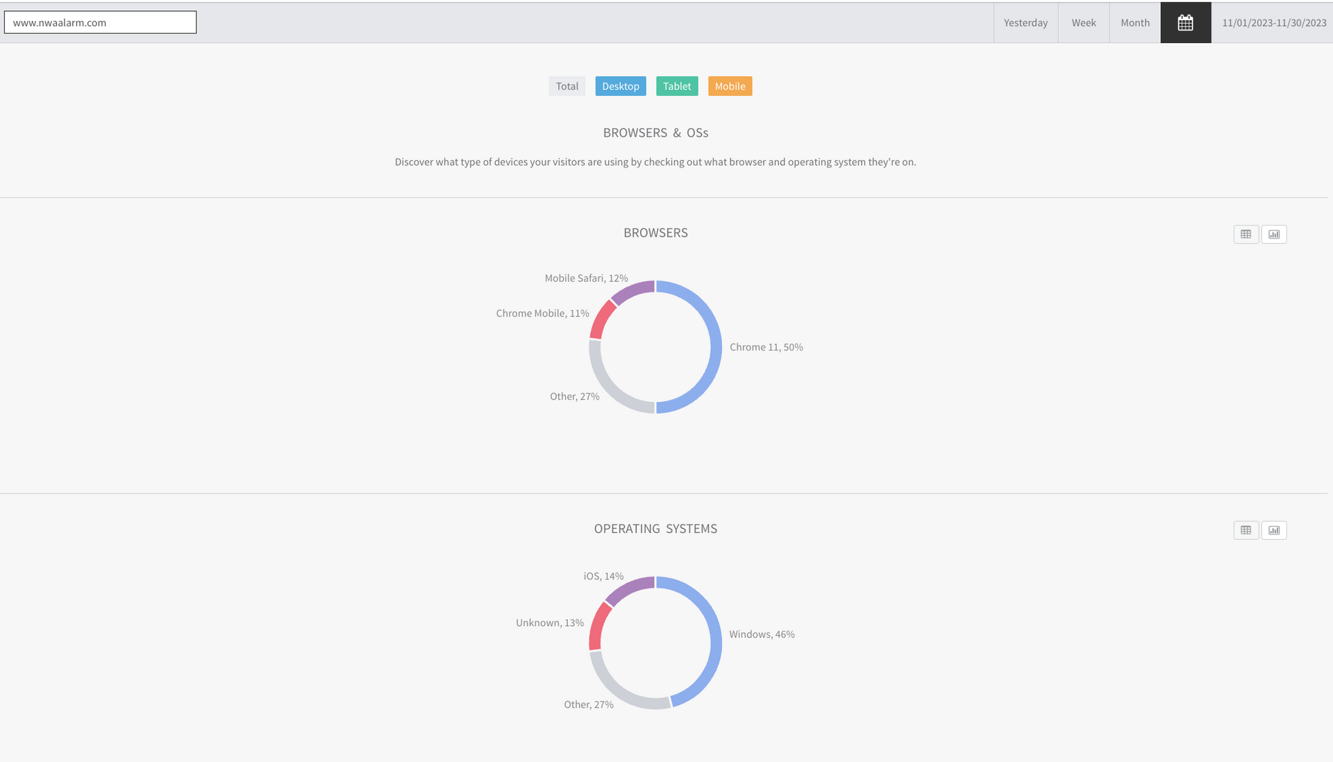Select the Month date range tab

[1134, 23]
